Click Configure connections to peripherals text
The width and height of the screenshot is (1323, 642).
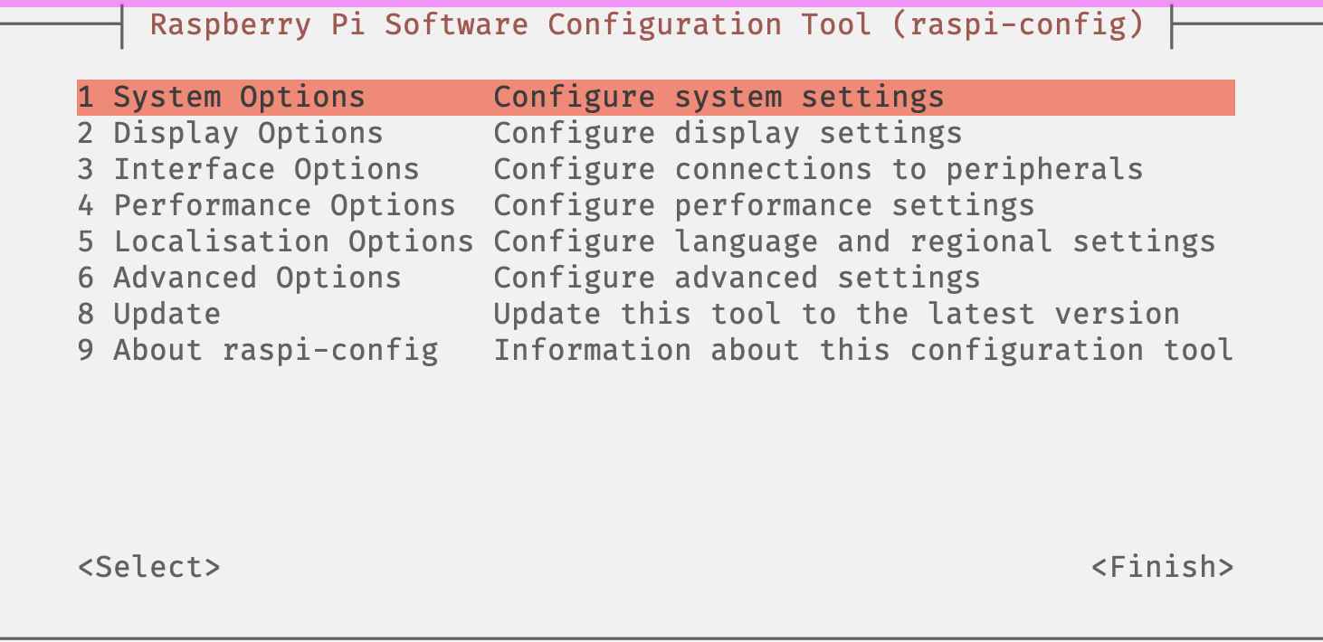(x=817, y=169)
